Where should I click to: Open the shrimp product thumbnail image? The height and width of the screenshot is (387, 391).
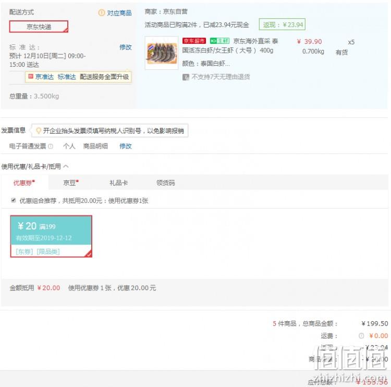tap(162, 53)
